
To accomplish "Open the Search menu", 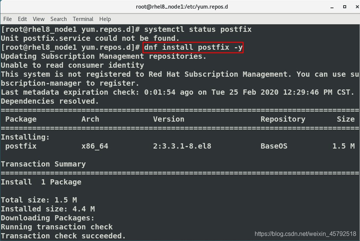I will (x=59, y=19).
